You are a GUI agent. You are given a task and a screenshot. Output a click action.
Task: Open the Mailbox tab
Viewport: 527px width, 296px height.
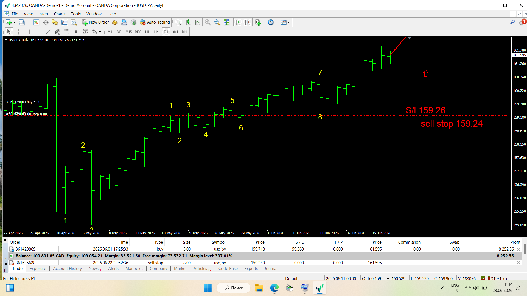click(134, 269)
